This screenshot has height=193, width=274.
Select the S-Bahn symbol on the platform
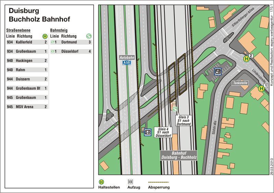coord(175,109)
